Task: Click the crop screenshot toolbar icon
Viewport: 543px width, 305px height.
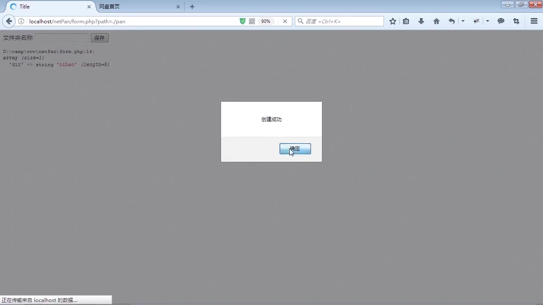Action: click(x=516, y=21)
